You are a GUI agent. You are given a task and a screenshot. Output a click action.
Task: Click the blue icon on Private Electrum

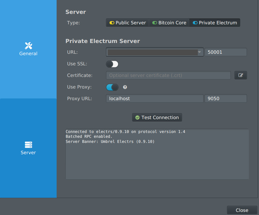[196, 23]
